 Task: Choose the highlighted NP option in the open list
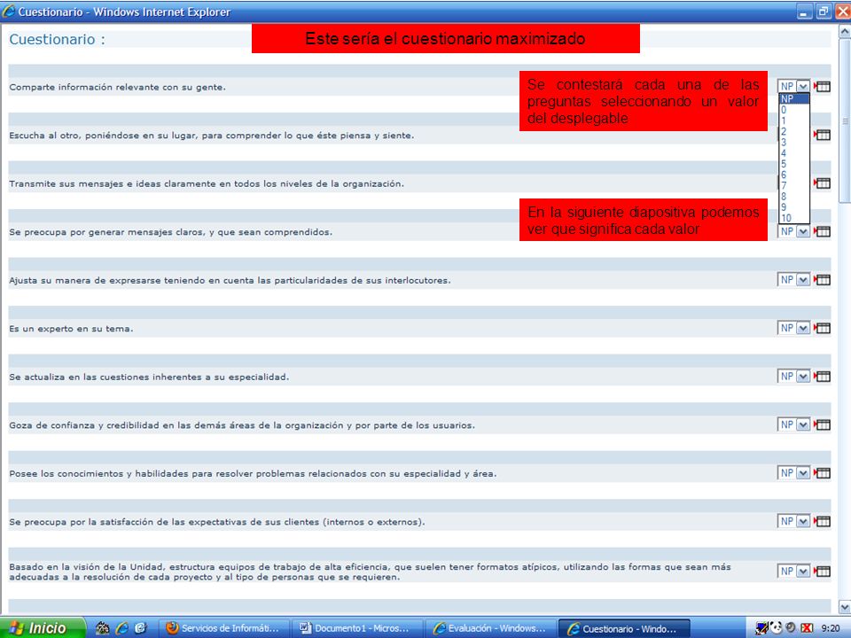coord(794,98)
